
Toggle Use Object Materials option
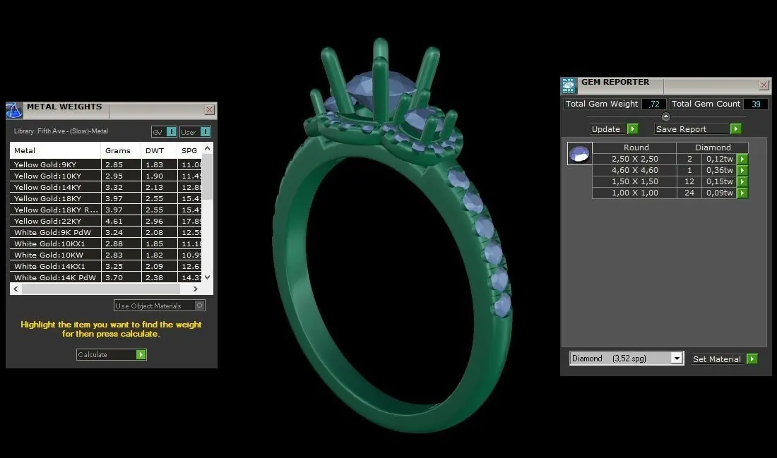[160, 306]
